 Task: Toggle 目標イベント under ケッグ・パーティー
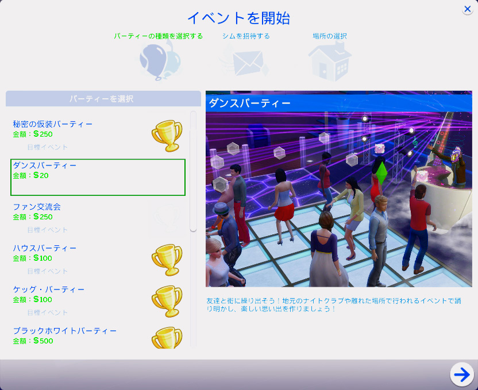pyautogui.click(x=47, y=312)
